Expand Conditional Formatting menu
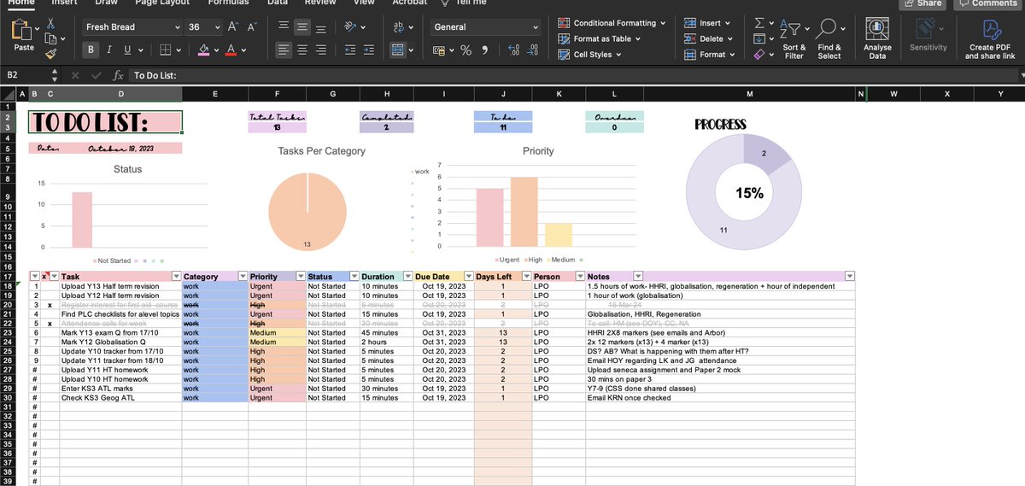 click(x=612, y=23)
